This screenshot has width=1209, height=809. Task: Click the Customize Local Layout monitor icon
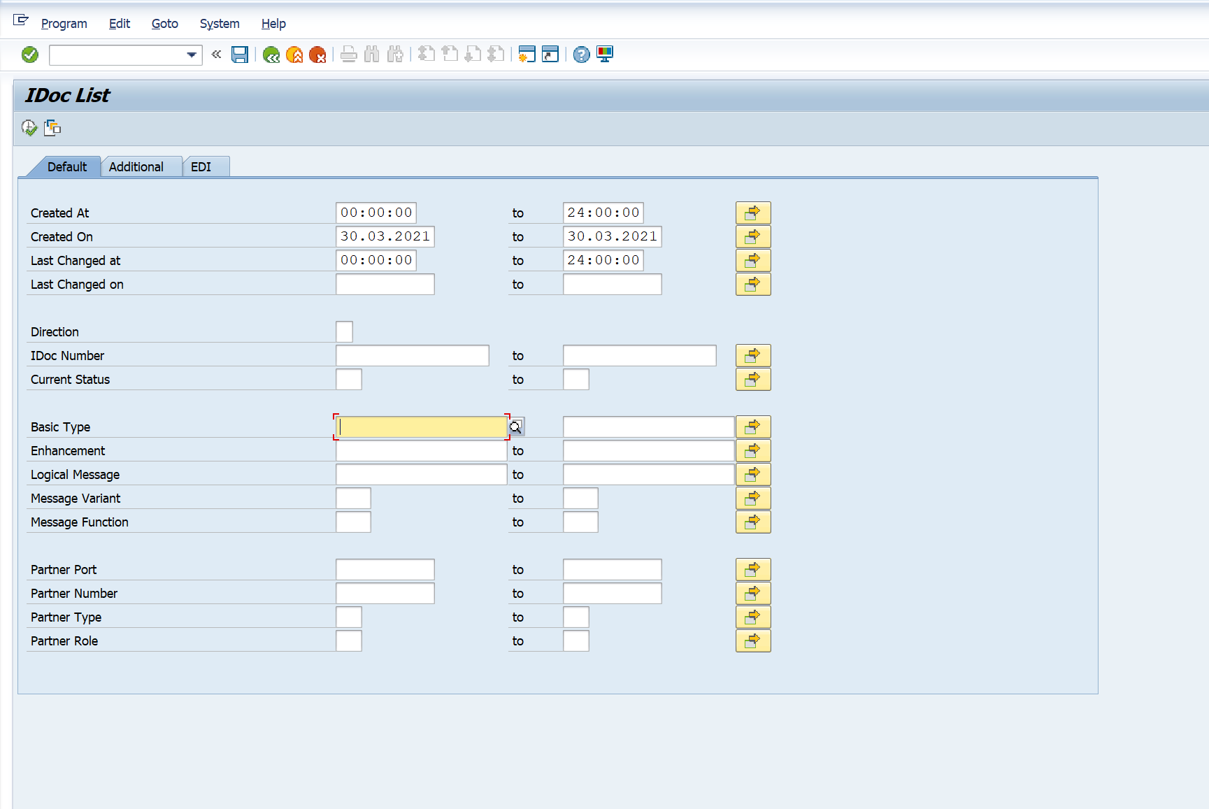(605, 55)
